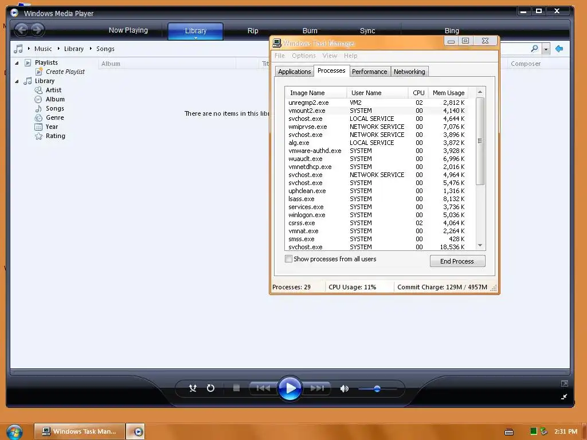Click the blue list pane arrow icon
The height and width of the screenshot is (440, 587).
[x=559, y=49]
